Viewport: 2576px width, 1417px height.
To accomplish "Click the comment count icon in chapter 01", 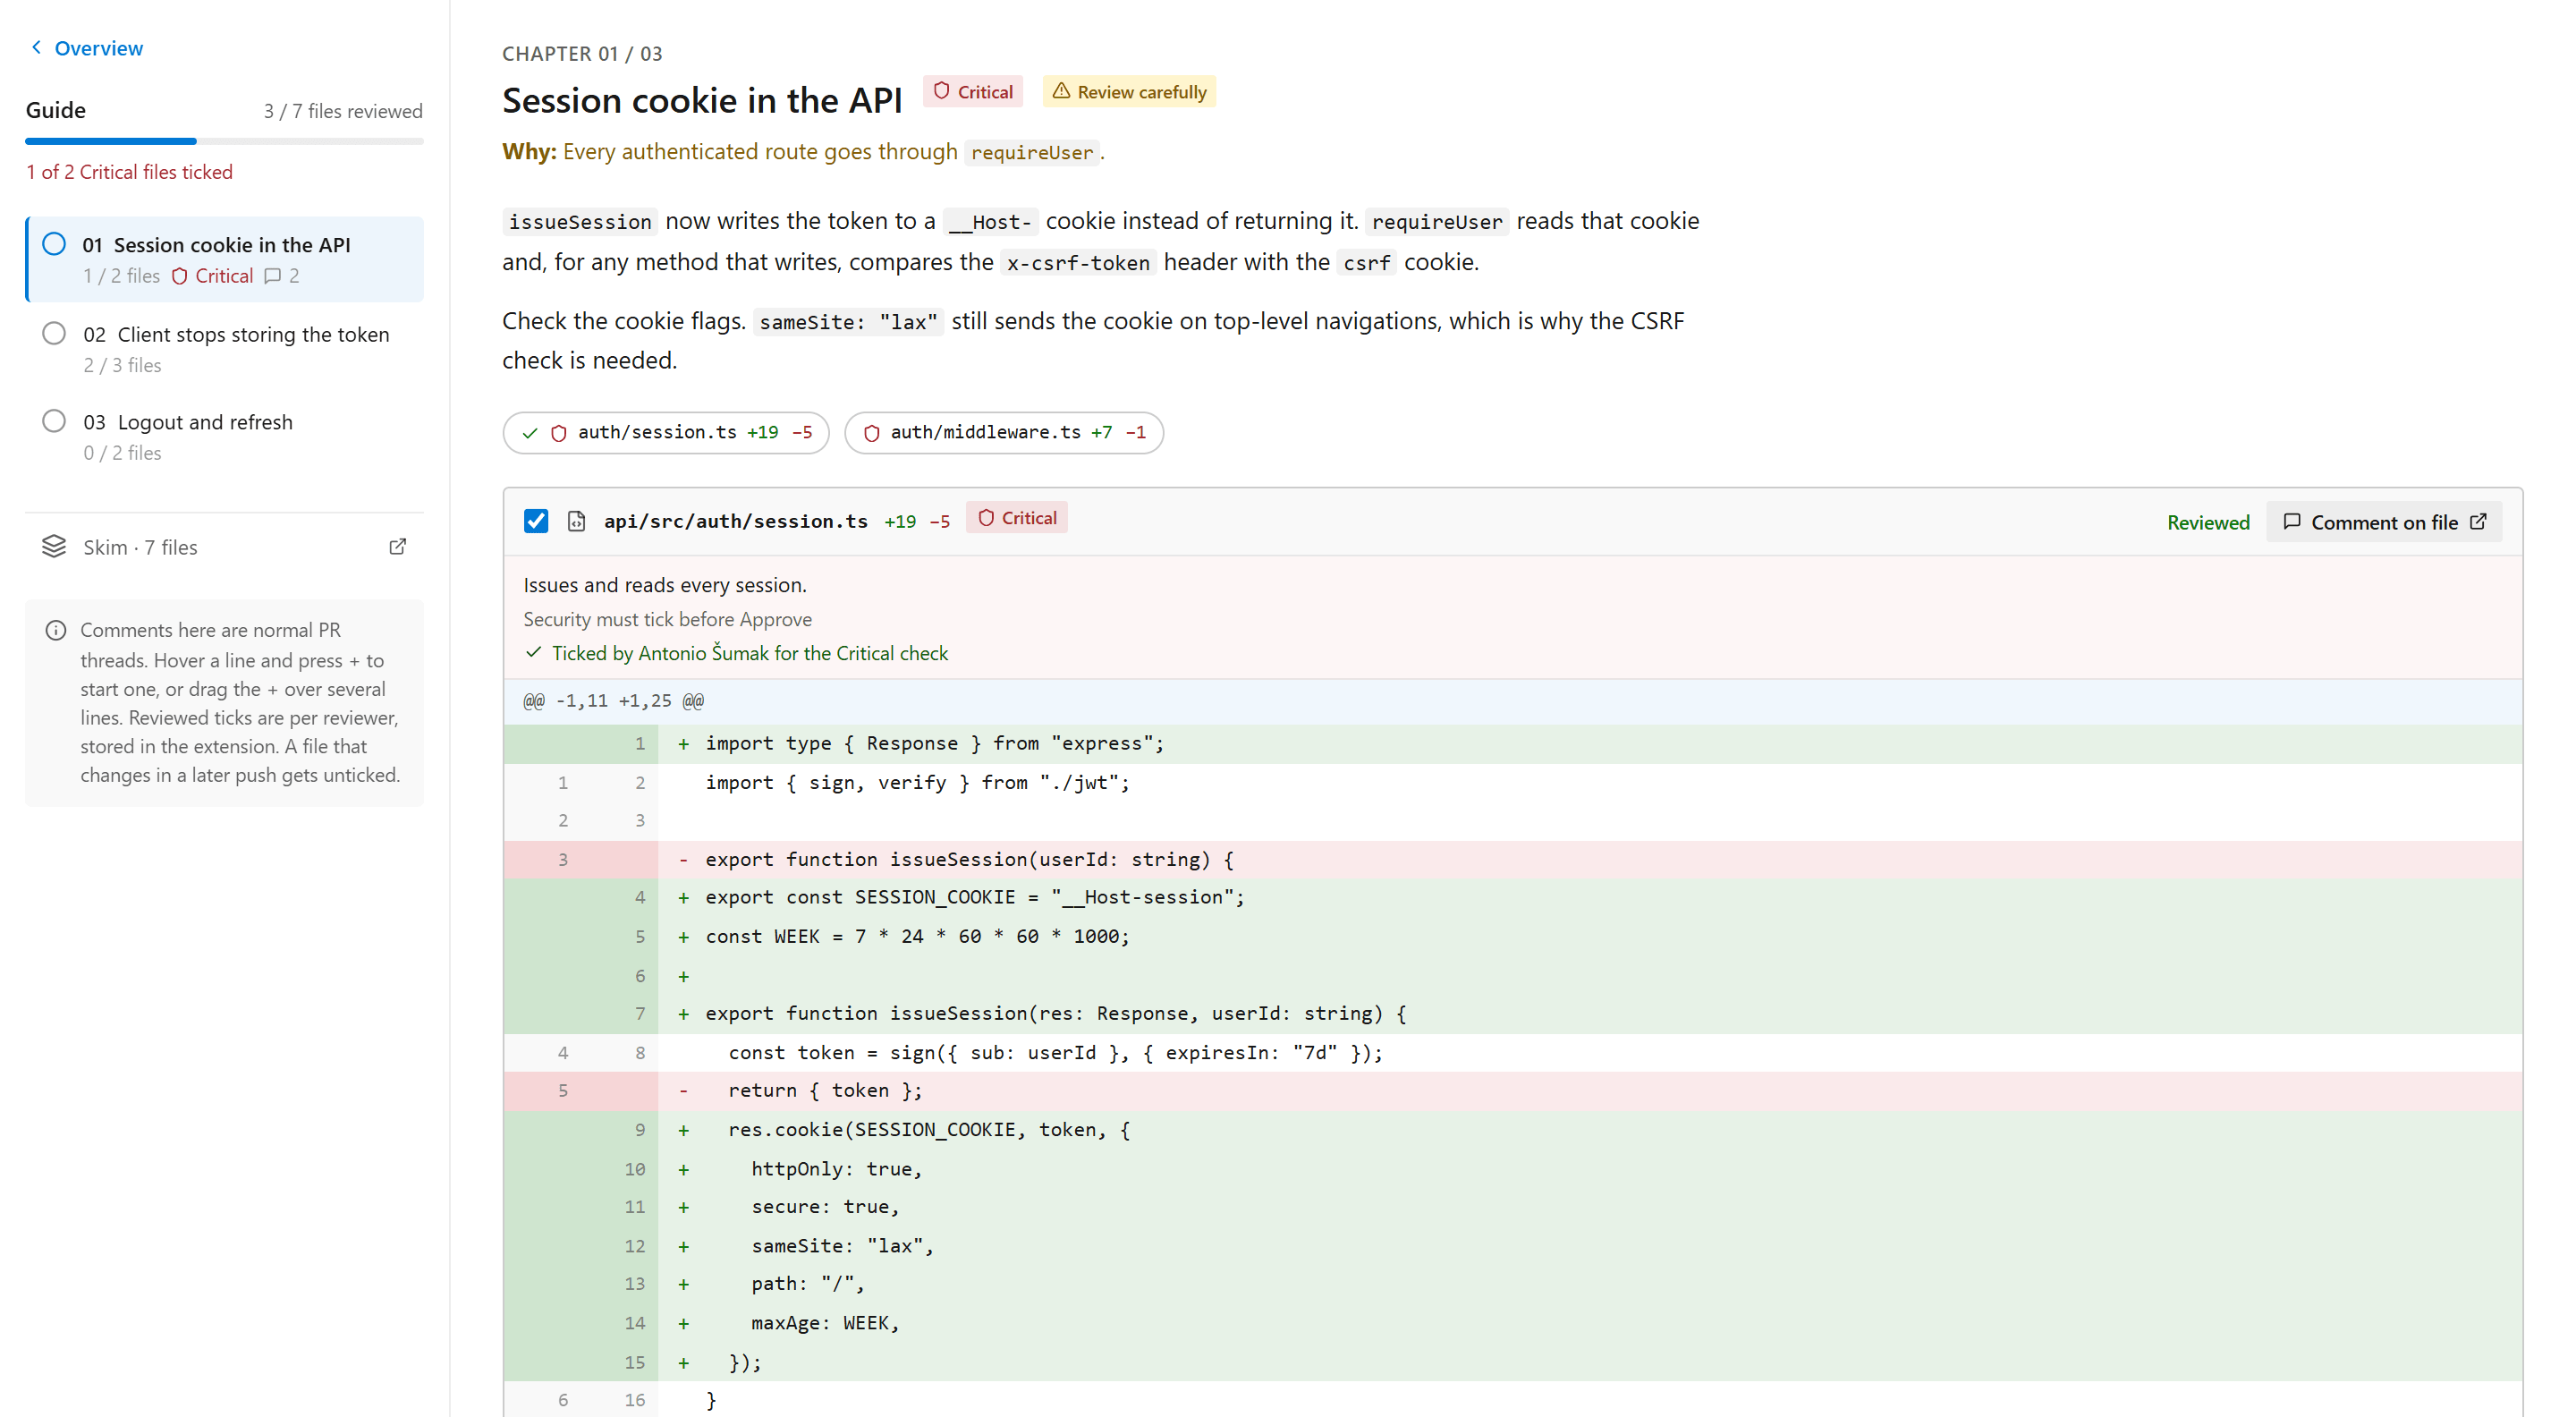I will click(272, 276).
